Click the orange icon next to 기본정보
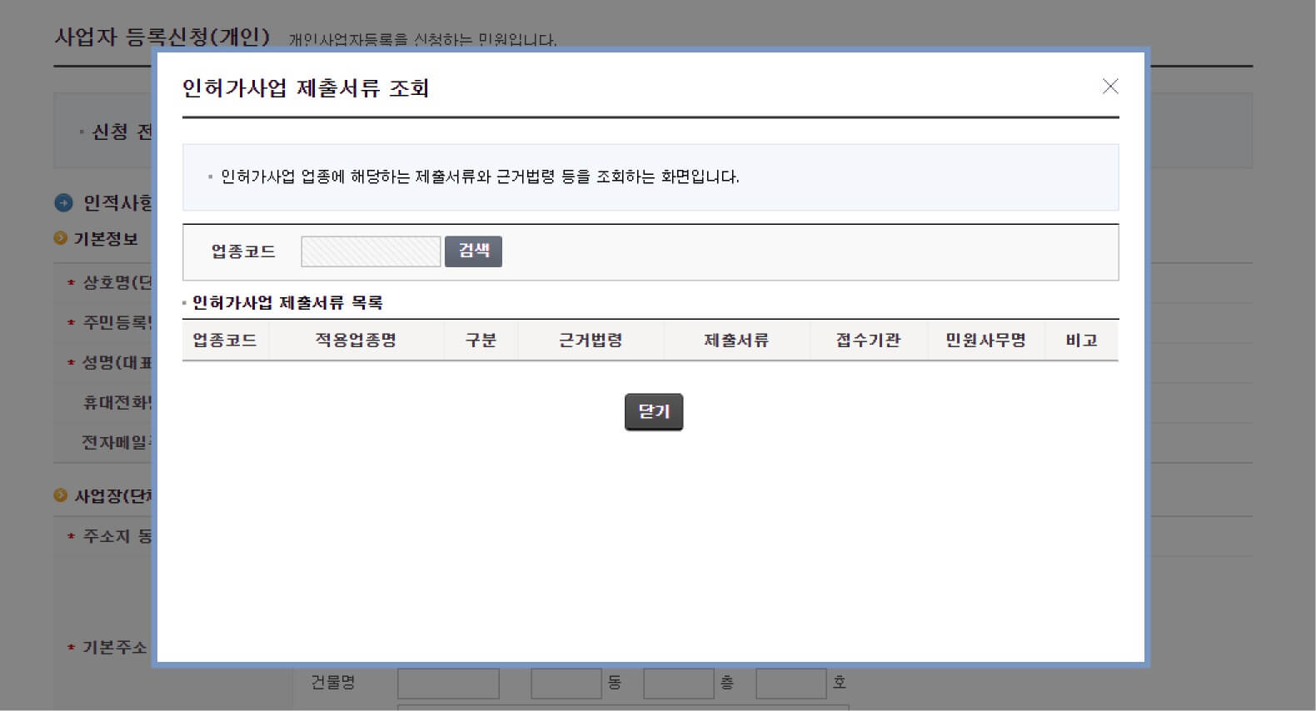The image size is (1316, 711). click(x=60, y=239)
